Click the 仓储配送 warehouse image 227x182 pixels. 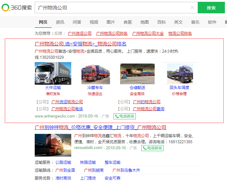[137, 74]
